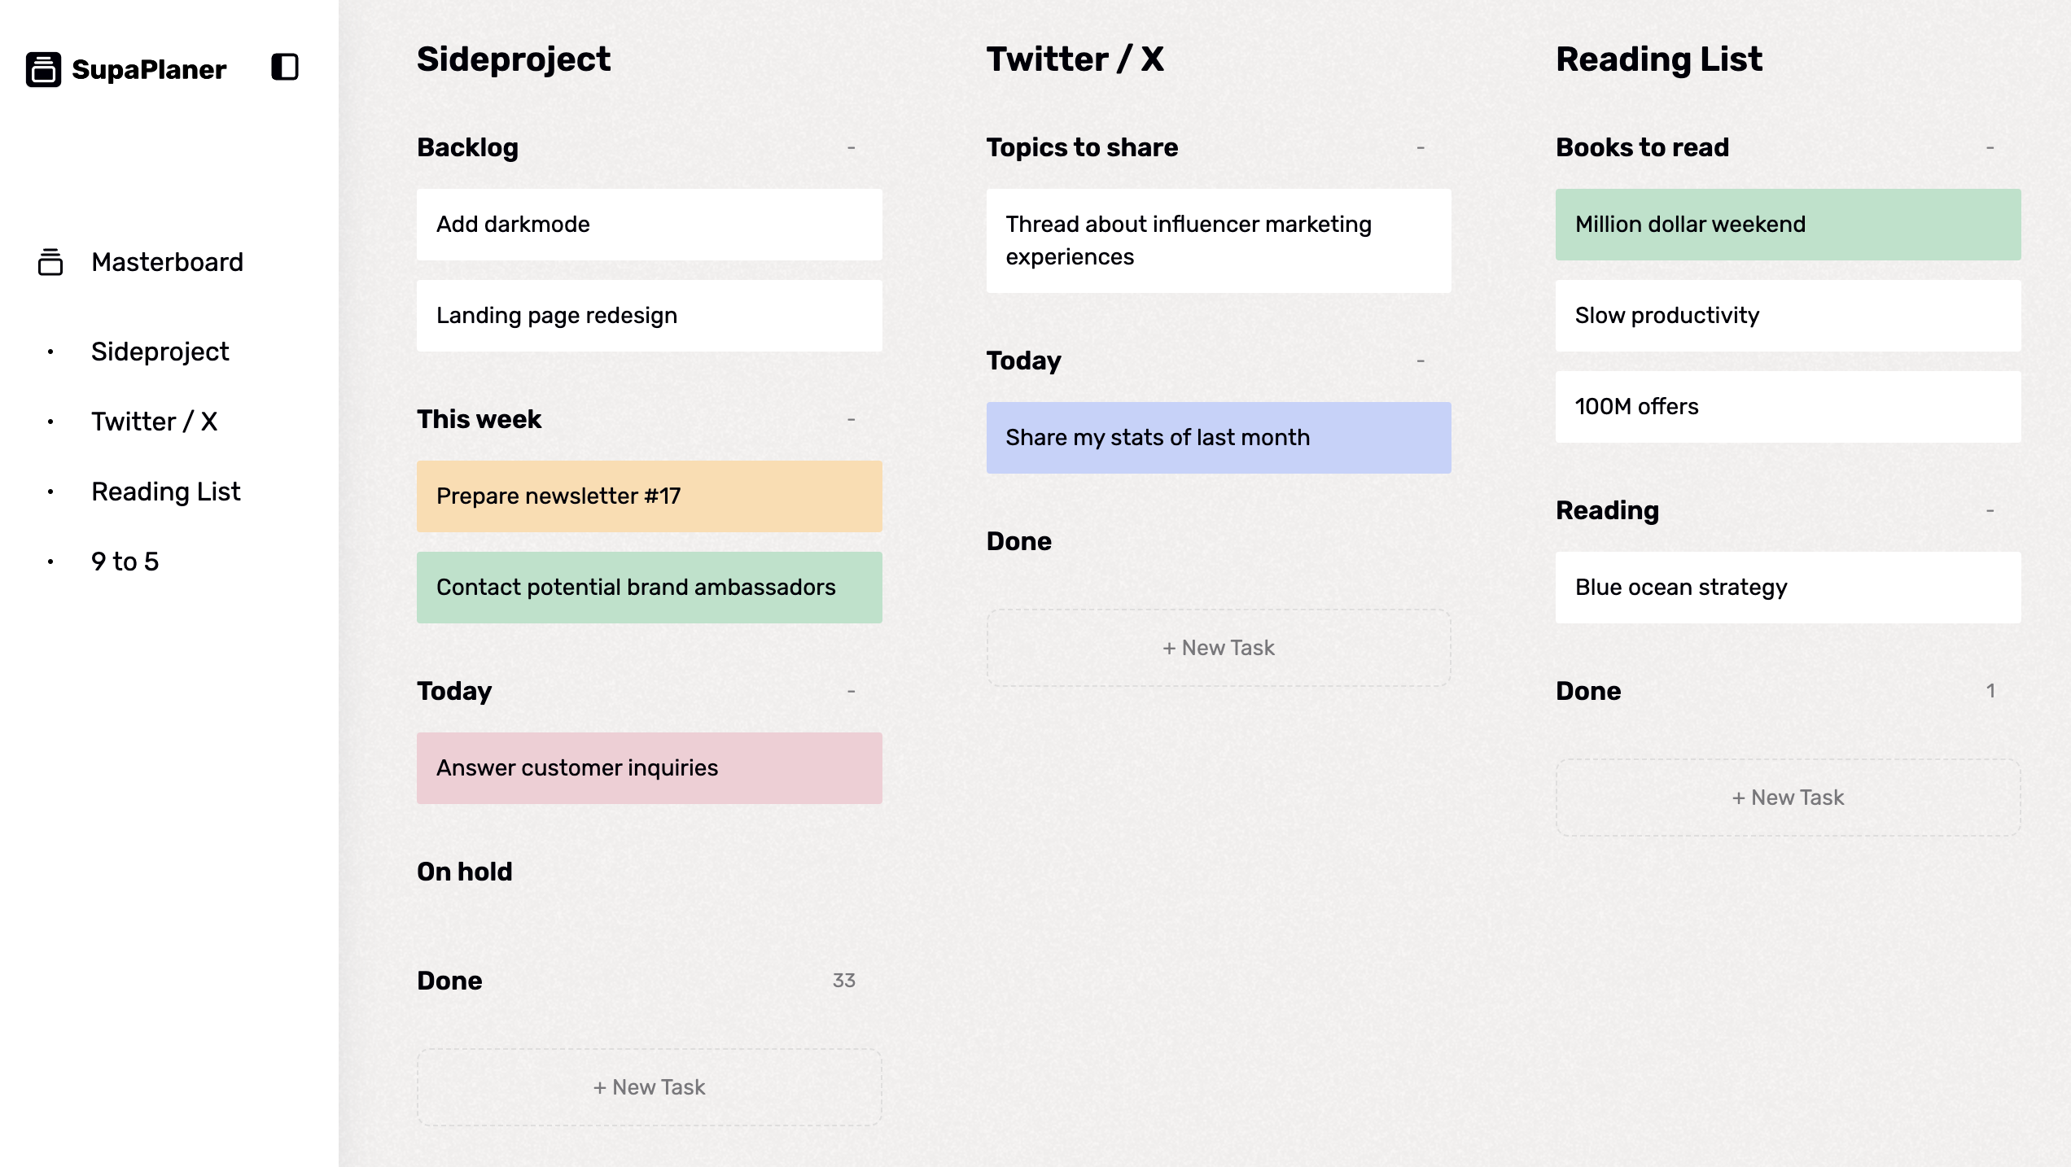Collapse the Books to read section

(x=1990, y=147)
